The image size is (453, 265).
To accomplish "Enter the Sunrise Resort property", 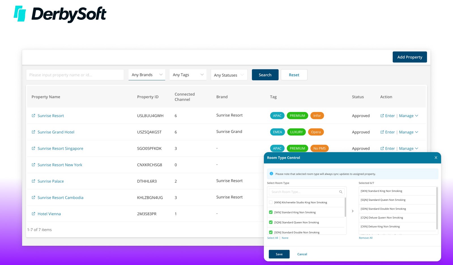I will click(388, 116).
